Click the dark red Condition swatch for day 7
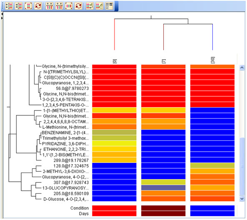This screenshot has width=247, height=220. (163, 208)
